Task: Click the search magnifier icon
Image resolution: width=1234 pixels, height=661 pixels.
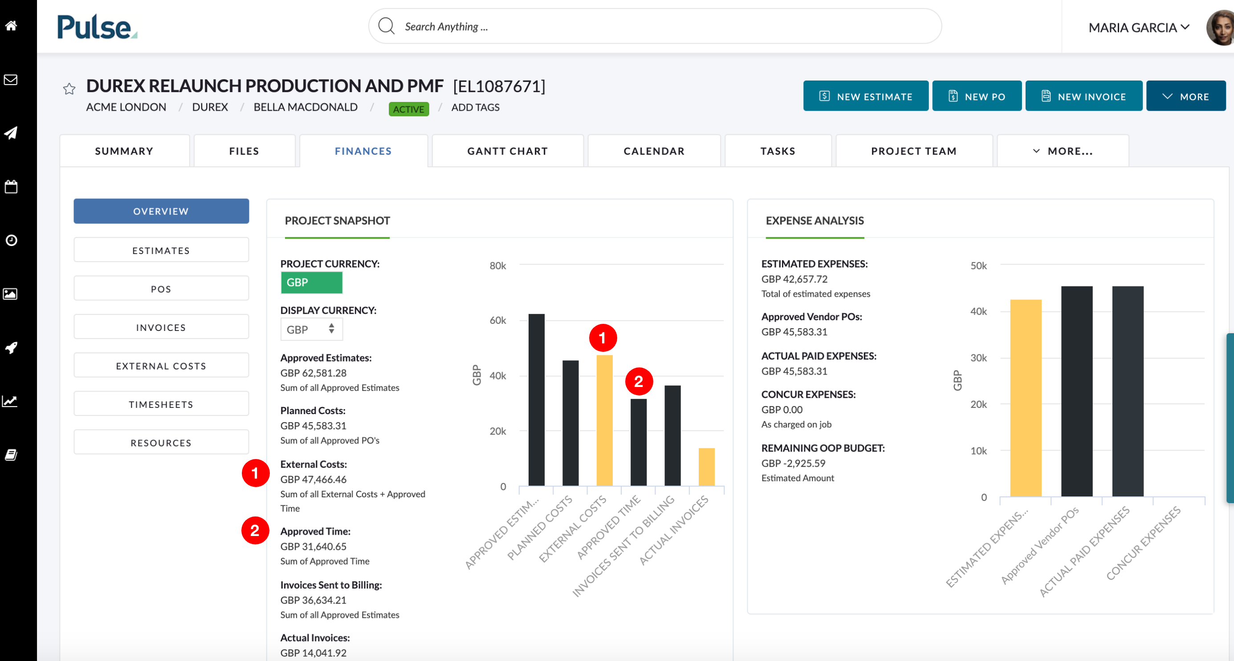Action: point(386,26)
